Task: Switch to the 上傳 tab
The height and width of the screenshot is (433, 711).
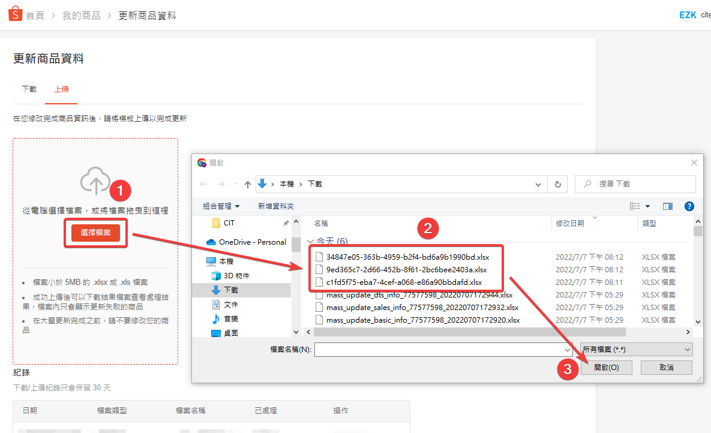Action: pyautogui.click(x=61, y=89)
